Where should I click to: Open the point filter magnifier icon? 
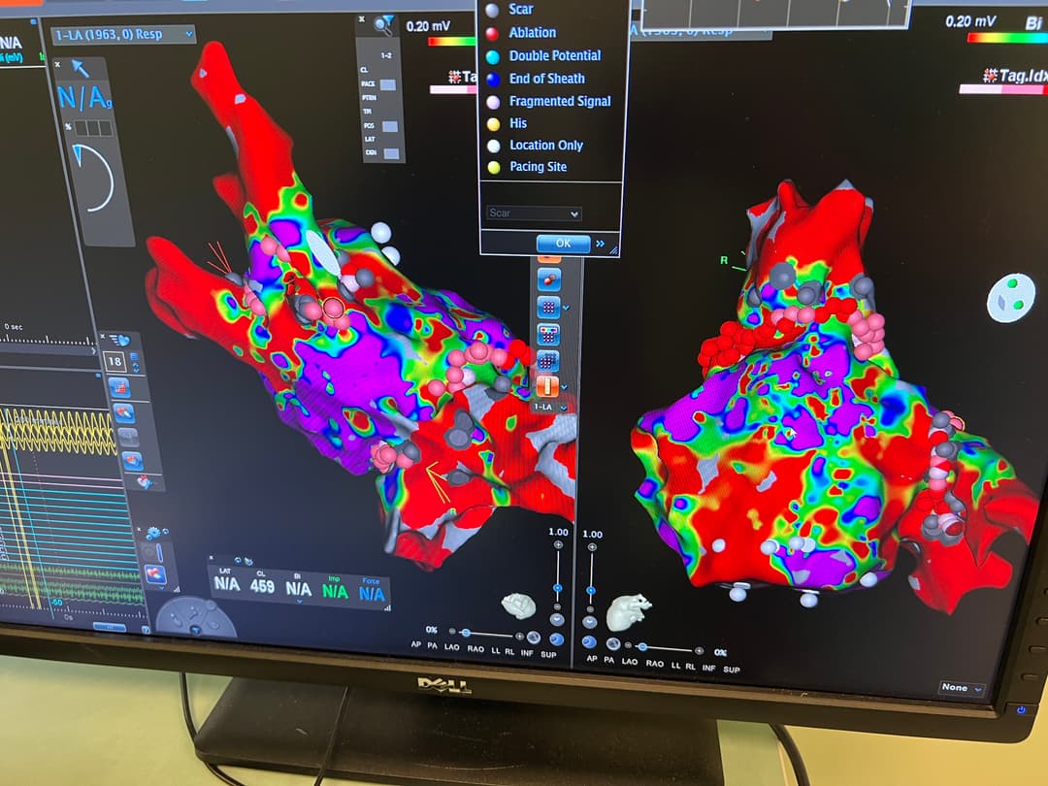coord(384,26)
